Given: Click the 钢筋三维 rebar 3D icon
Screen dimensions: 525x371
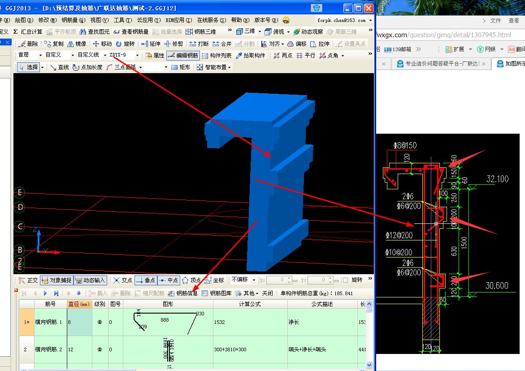Looking at the screenshot, I should 201,32.
